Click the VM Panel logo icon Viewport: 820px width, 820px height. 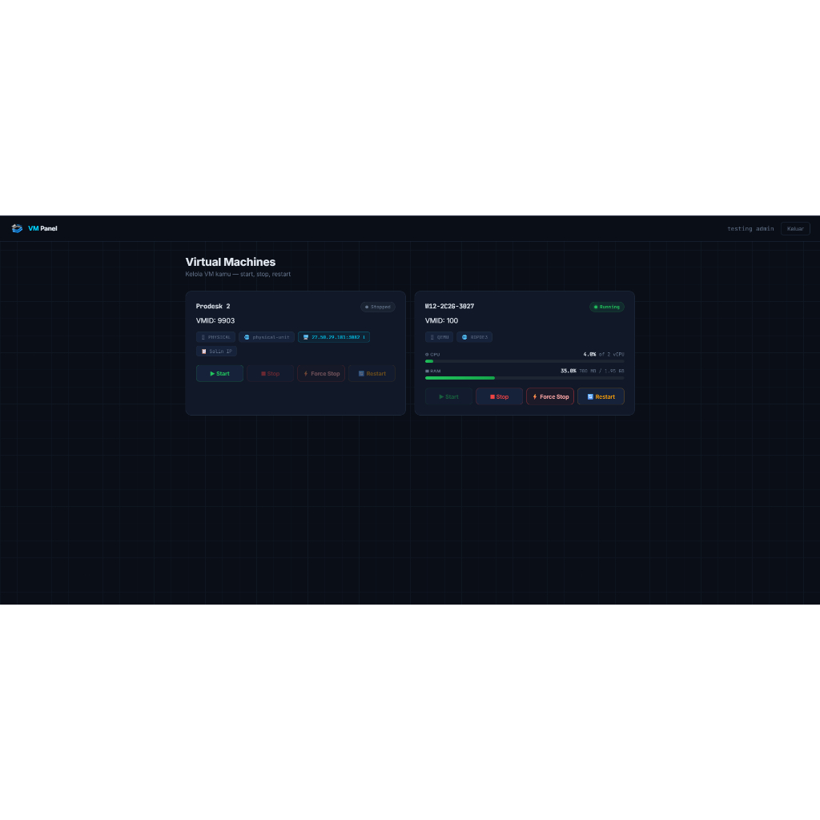[17, 228]
